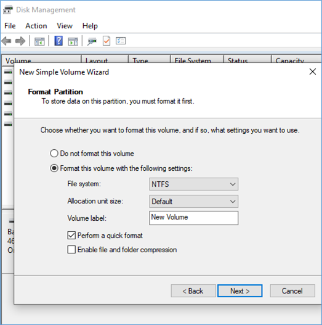This screenshot has width=322, height=325.
Task: Click the Back arrow in Disk Management toolbar
Action: (6, 41)
